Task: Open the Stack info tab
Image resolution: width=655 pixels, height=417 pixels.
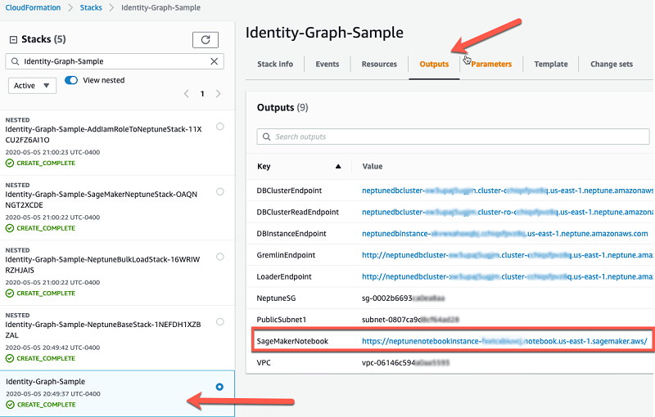Action: 275,65
